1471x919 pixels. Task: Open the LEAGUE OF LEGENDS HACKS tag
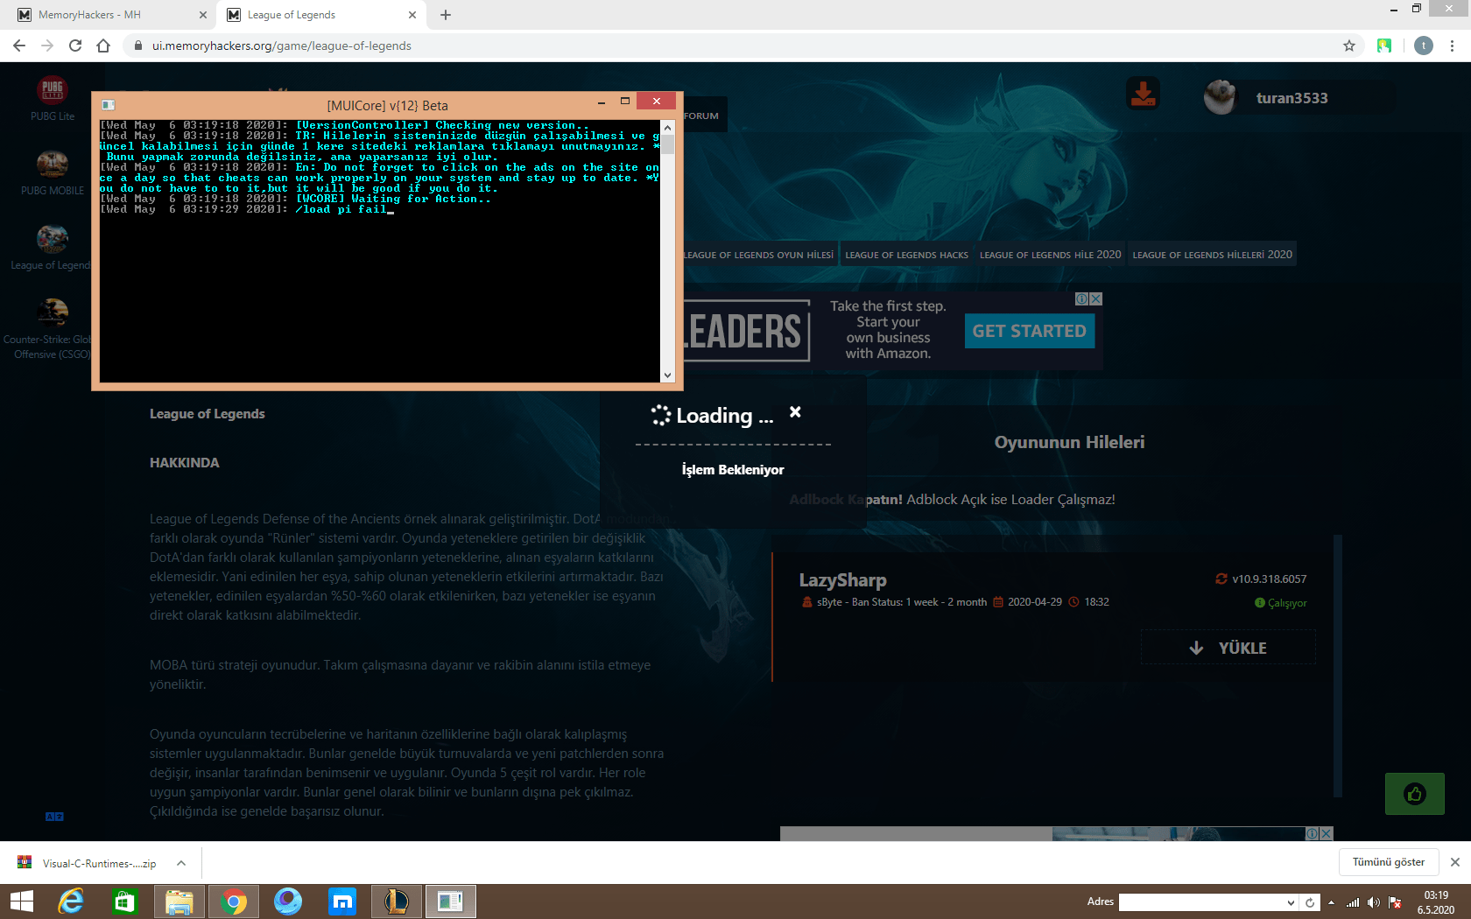[x=907, y=255]
